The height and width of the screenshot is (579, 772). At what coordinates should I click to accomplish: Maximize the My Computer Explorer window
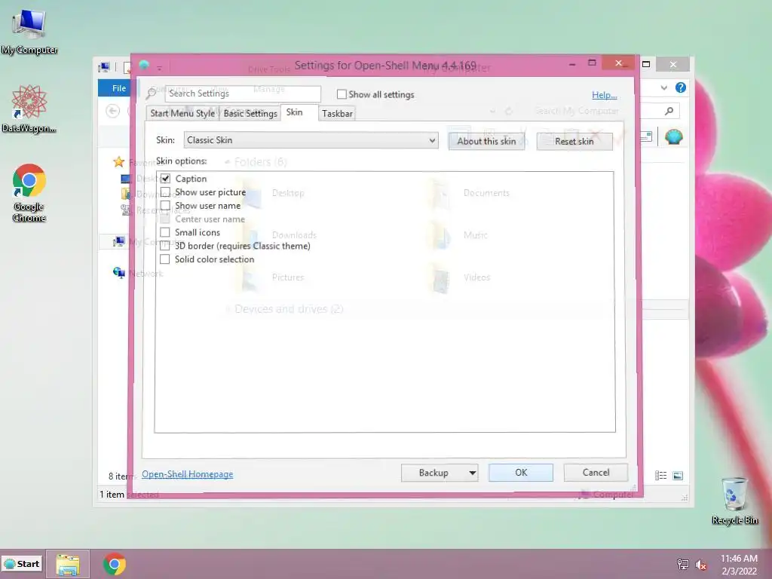[x=646, y=64]
